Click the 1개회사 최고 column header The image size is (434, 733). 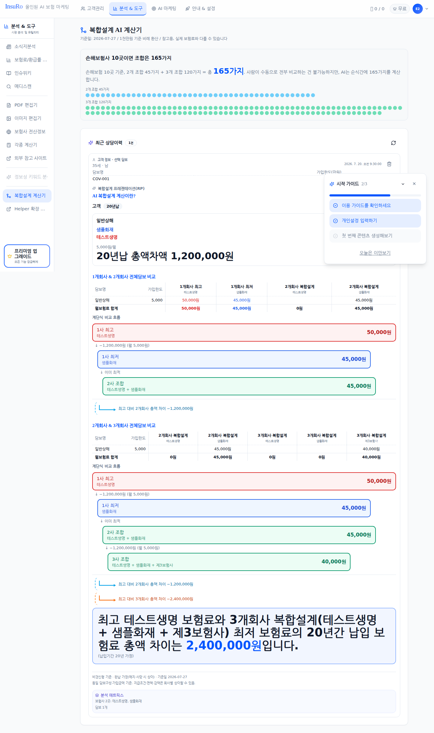(191, 289)
